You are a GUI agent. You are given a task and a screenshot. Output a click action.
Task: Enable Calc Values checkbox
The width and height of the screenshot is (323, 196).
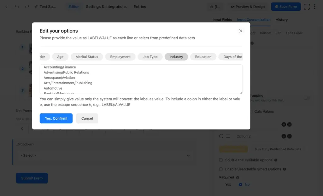(x=251, y=112)
